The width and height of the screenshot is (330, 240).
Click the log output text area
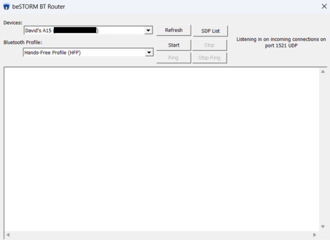tap(161, 149)
